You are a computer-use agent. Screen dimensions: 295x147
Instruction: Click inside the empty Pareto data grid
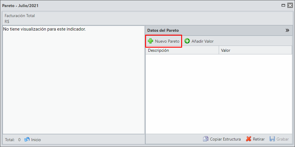pos(219,94)
